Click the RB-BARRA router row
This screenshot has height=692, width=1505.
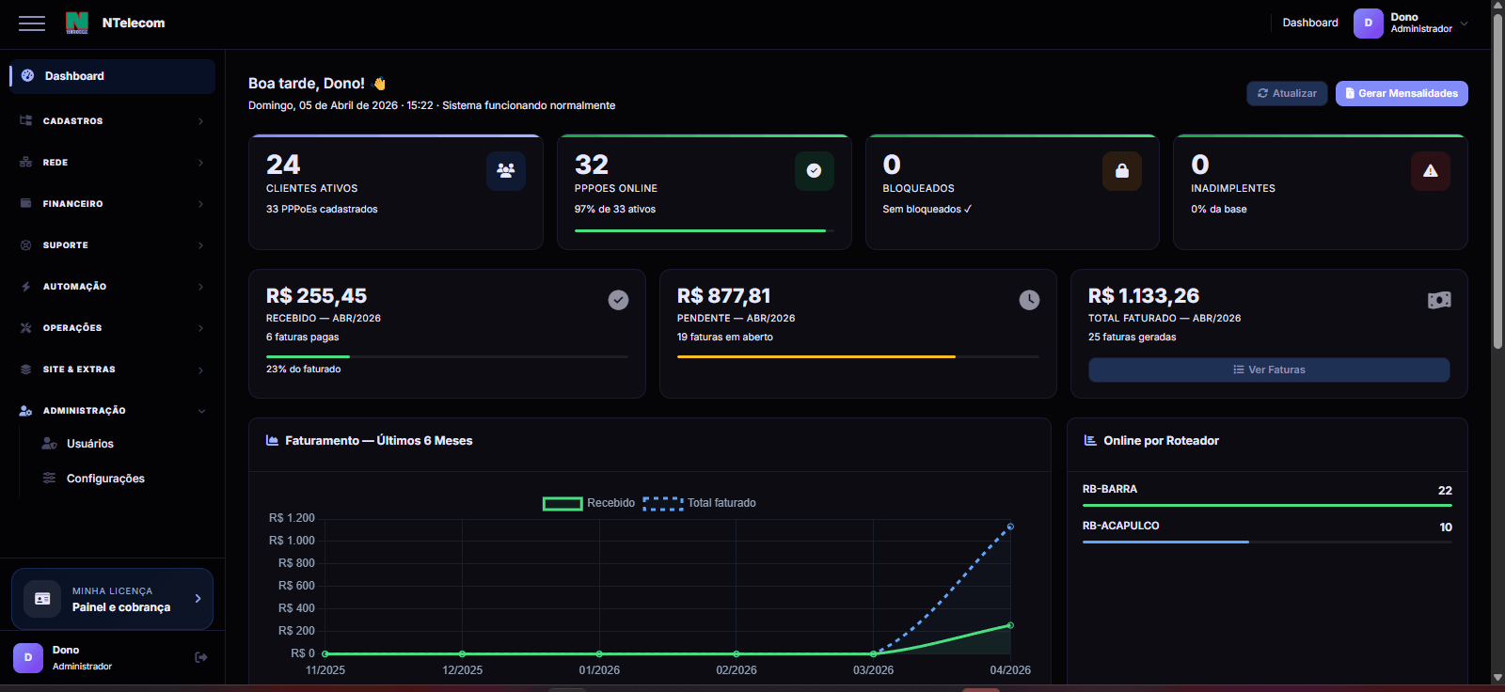point(1267,494)
